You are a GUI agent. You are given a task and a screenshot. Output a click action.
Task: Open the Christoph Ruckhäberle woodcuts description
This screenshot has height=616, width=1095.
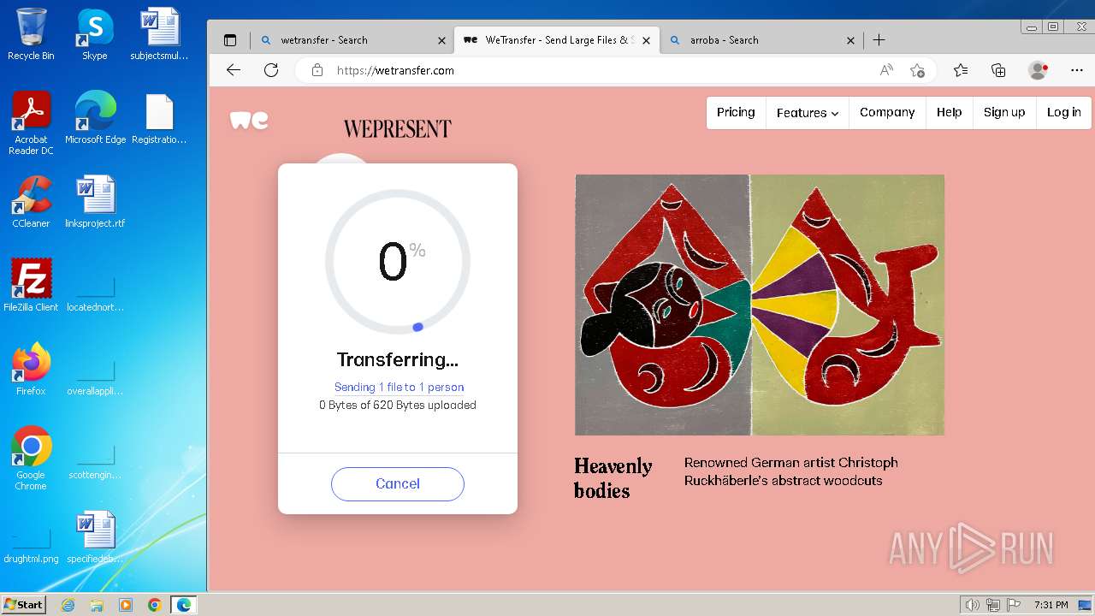[x=790, y=471]
